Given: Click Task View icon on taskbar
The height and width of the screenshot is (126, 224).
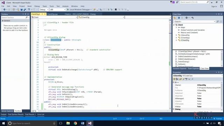Looking at the screenshot, I should tap(61, 123).
